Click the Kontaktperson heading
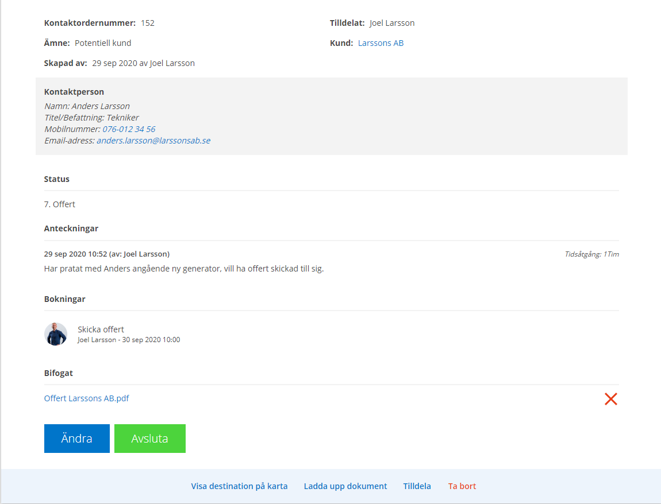 (74, 92)
